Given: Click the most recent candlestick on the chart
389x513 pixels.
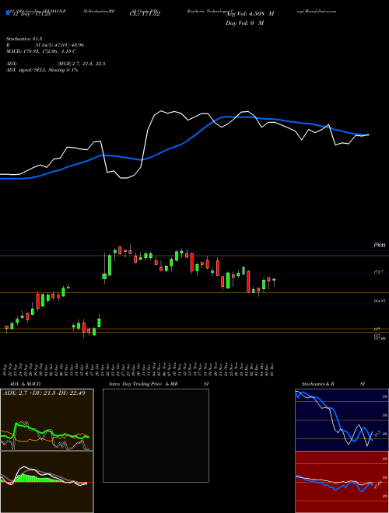Looking at the screenshot, I should (x=274, y=281).
